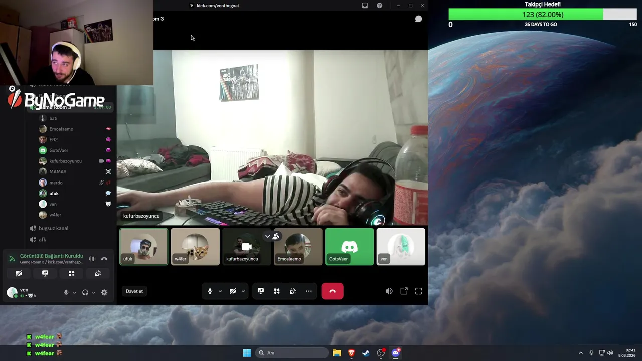642x361 pixels.
Task: Select w4fer video tile
Action: (x=195, y=247)
